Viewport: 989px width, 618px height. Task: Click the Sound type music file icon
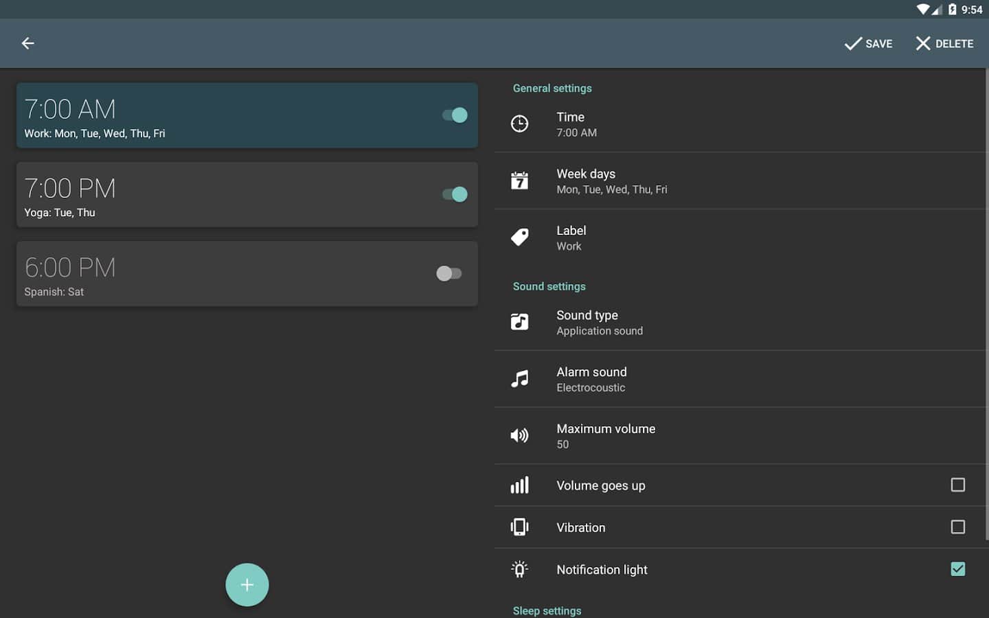(520, 322)
